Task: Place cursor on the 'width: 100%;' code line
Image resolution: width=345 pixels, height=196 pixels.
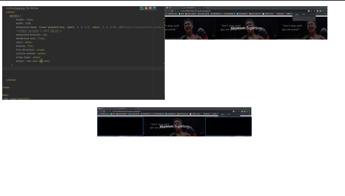Action: (x=24, y=23)
